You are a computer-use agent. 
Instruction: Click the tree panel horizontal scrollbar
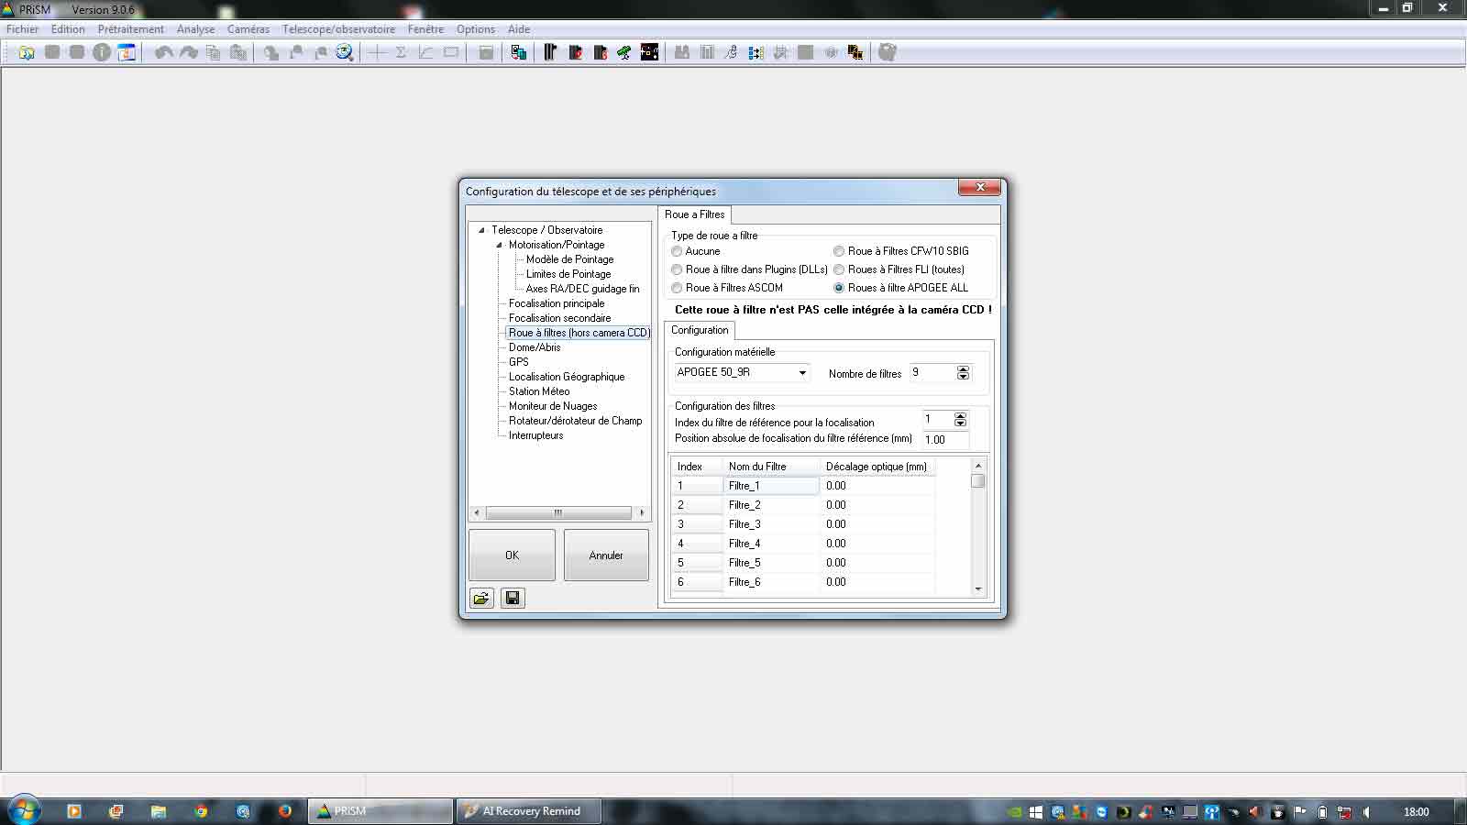tap(557, 513)
